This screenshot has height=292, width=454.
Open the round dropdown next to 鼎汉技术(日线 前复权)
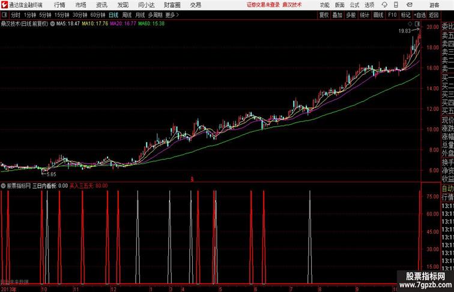click(52, 24)
